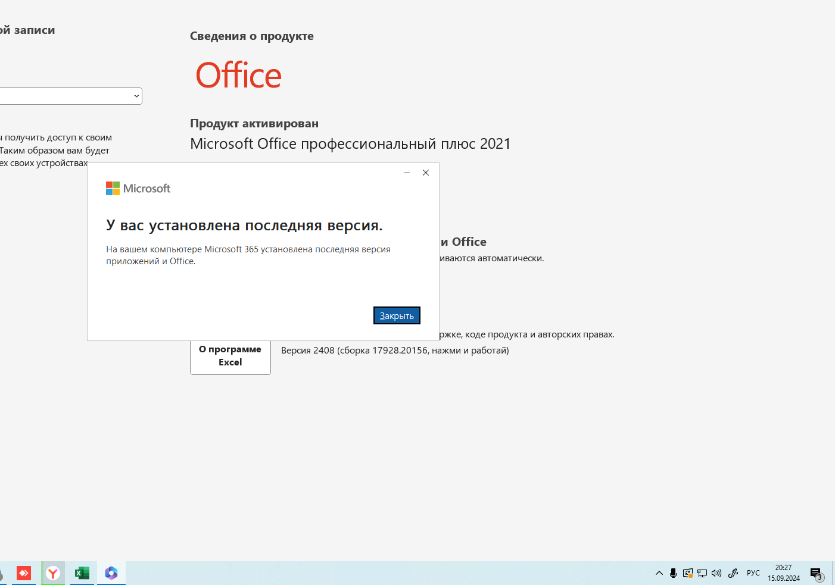Open the clock showing 20:27 15.09.2024
This screenshot has height=585, width=835.
784,573
